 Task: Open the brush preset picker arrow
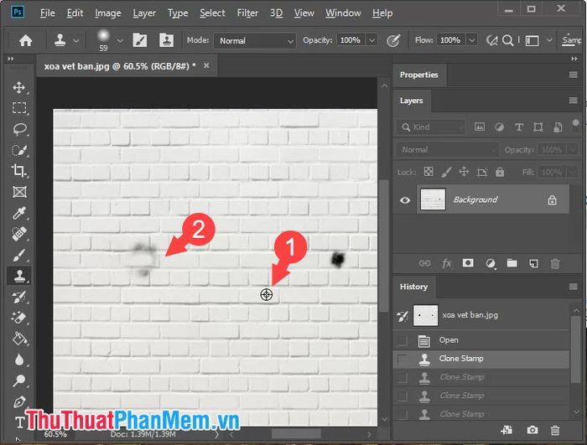click(x=120, y=40)
